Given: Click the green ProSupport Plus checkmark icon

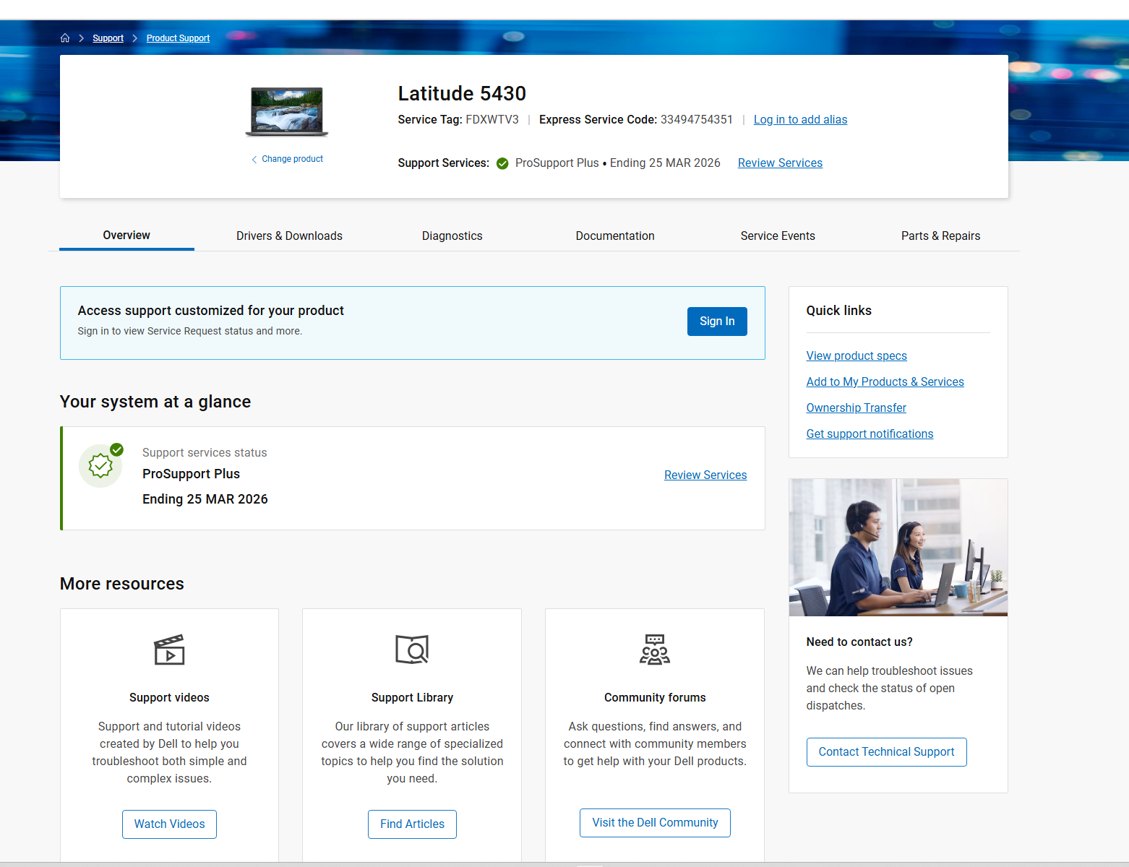Looking at the screenshot, I should point(502,163).
